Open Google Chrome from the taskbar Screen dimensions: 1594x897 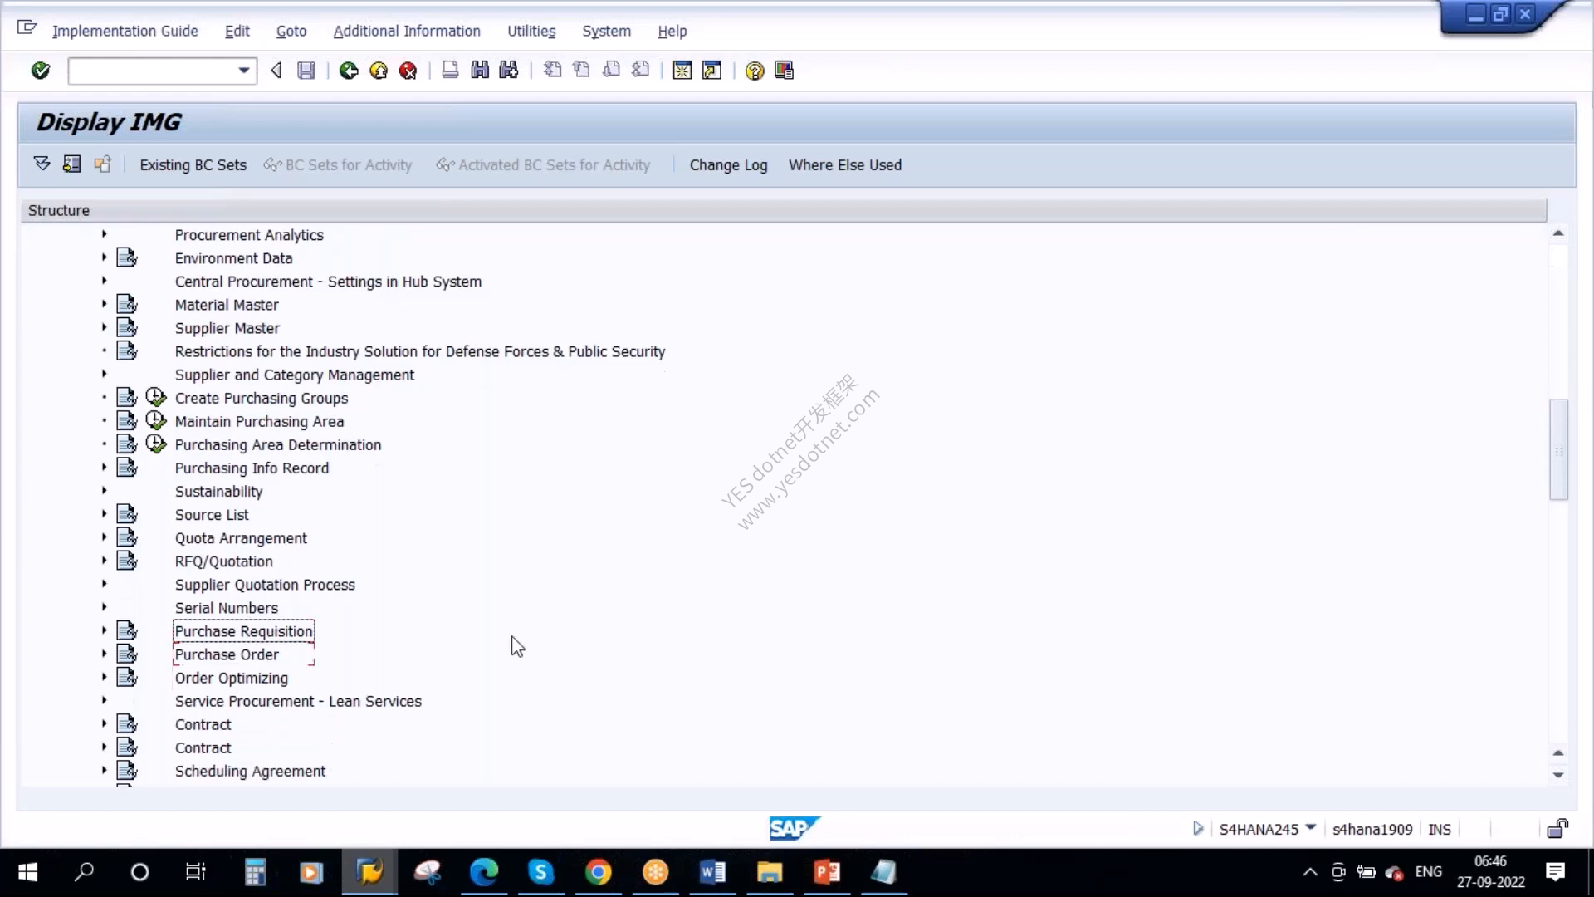pyautogui.click(x=598, y=872)
